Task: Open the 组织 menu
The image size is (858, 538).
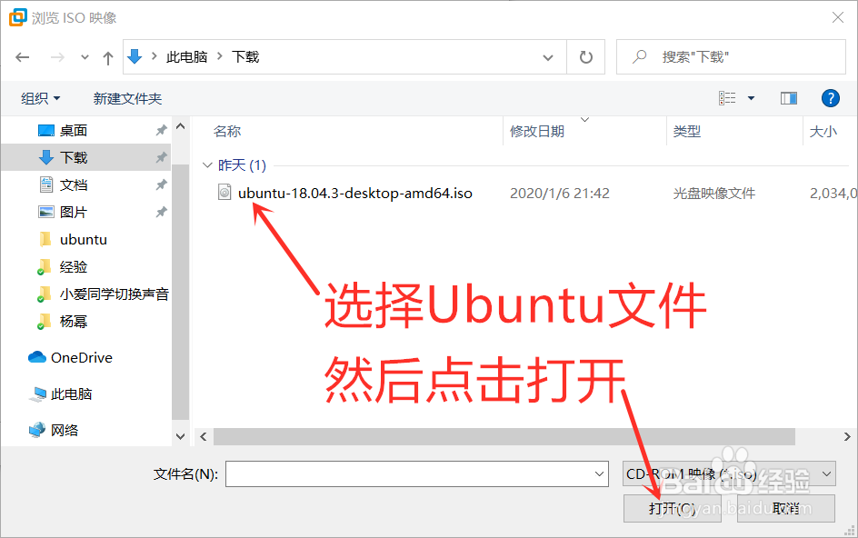Action: (x=41, y=98)
